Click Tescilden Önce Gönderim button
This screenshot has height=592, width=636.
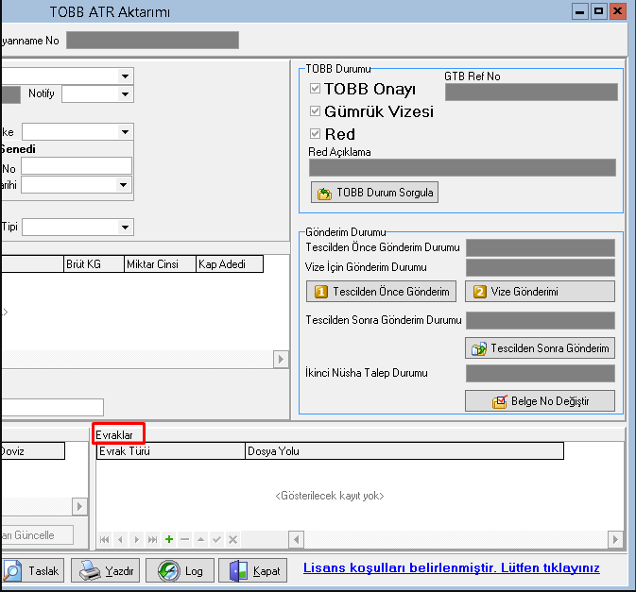tap(381, 292)
